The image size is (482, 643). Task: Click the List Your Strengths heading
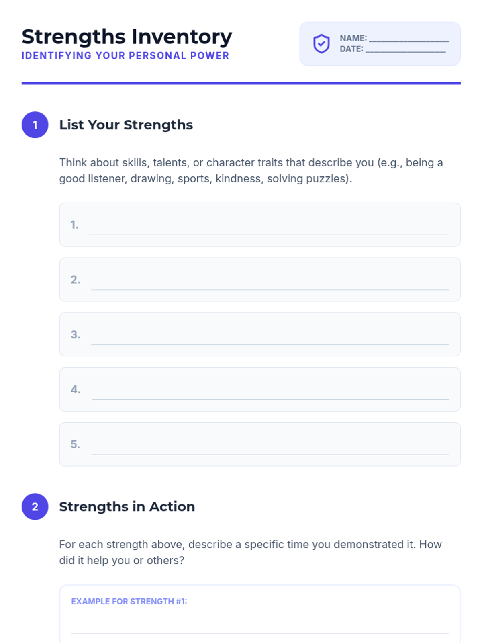click(x=126, y=125)
